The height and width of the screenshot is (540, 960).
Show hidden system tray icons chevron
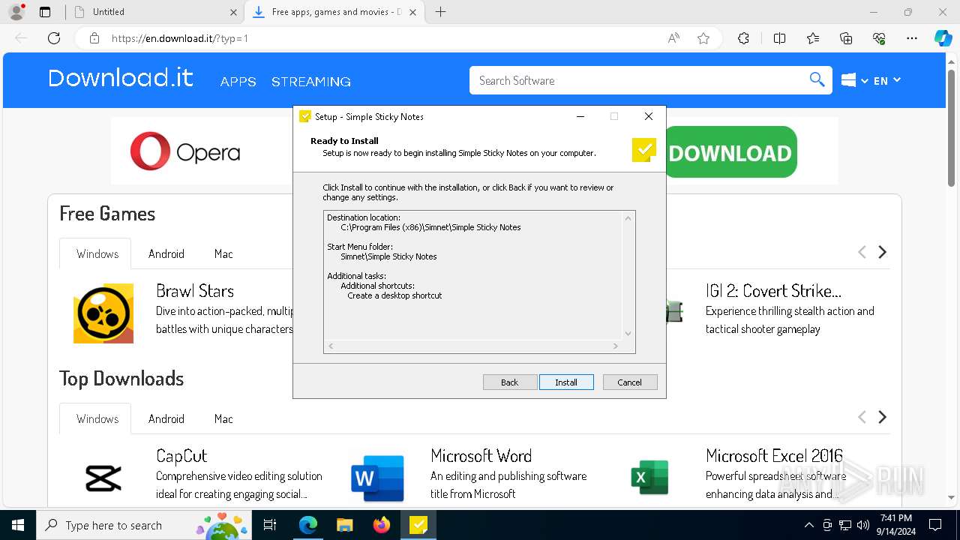(808, 525)
